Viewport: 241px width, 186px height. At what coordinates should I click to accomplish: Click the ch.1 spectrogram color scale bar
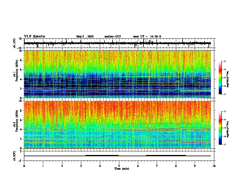(x=220, y=78)
